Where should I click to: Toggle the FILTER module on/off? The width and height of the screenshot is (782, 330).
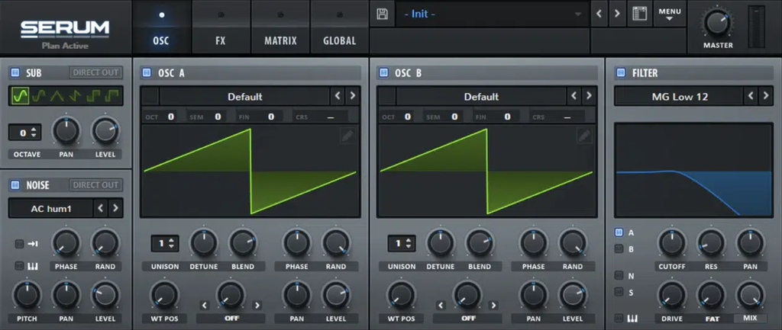click(621, 72)
